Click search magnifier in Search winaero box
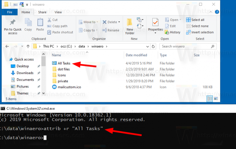This screenshot has width=236, height=149. (212, 46)
